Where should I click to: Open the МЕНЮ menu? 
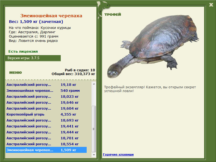click(15, 73)
